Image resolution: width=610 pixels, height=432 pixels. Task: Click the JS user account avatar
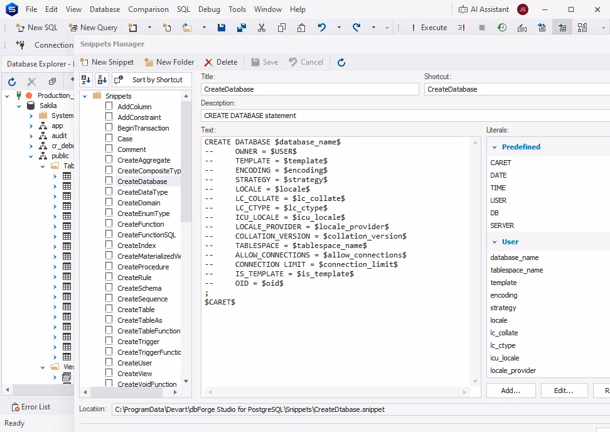click(523, 9)
